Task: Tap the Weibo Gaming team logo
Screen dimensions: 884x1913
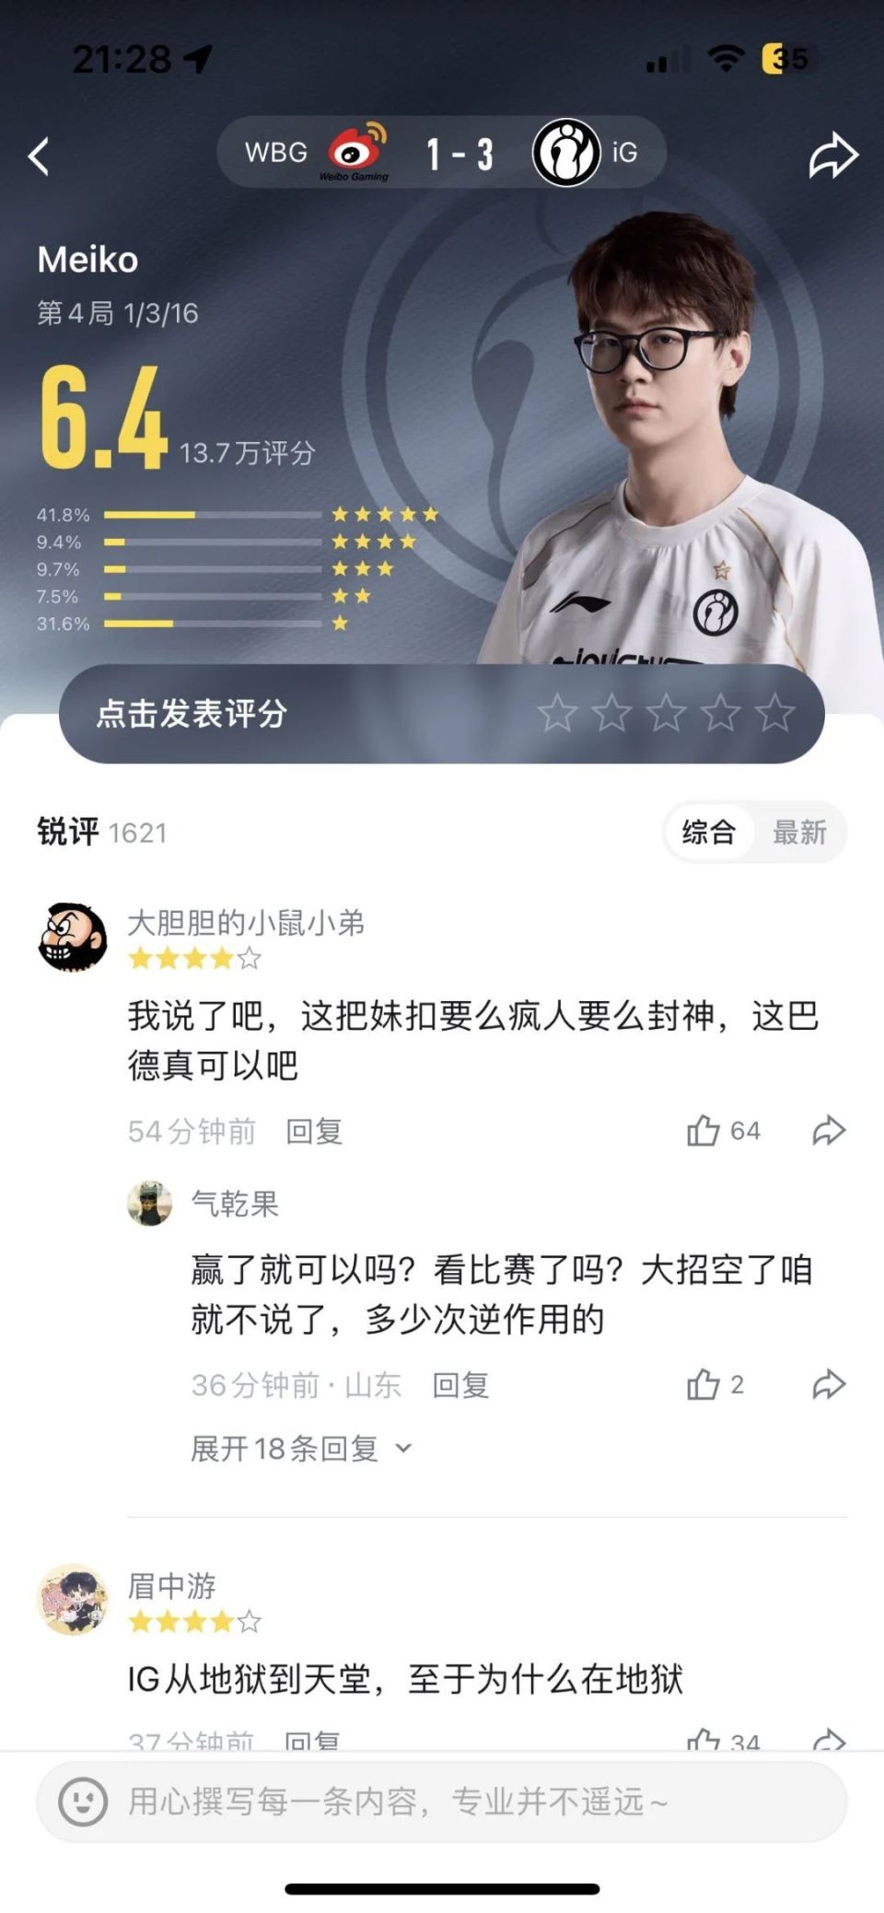Action: point(357,151)
